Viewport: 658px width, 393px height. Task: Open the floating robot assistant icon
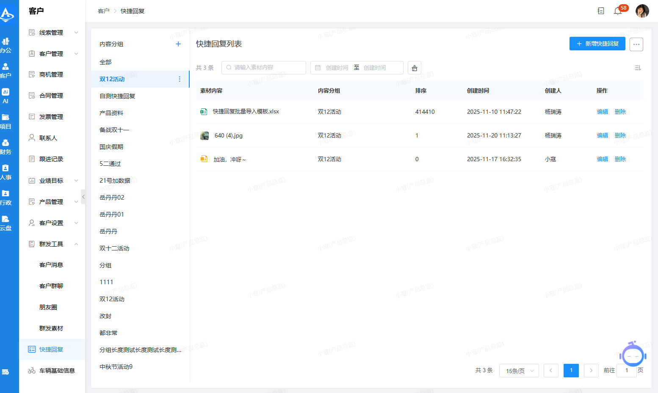point(633,355)
